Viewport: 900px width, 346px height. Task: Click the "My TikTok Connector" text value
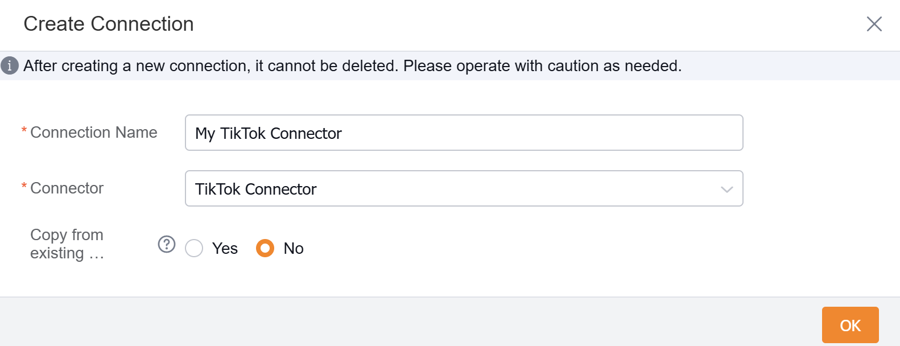pos(269,134)
